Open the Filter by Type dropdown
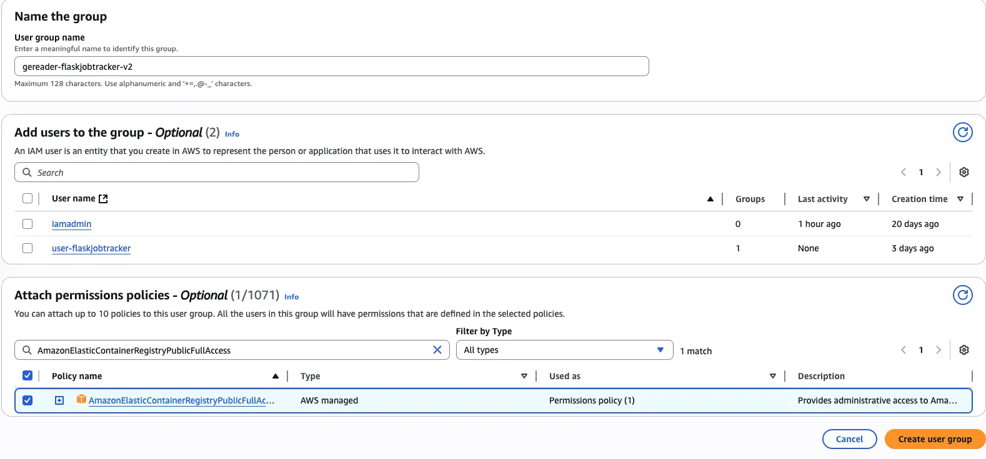Viewport: 986px width, 459px height. click(564, 350)
